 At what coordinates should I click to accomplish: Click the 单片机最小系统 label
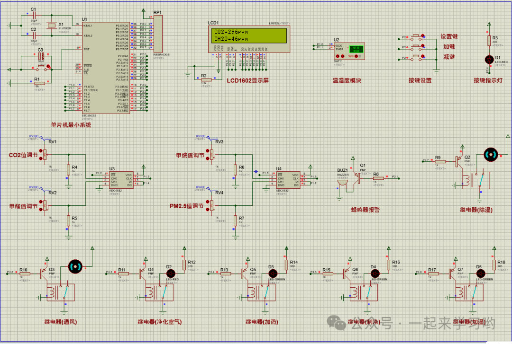pos(71,125)
